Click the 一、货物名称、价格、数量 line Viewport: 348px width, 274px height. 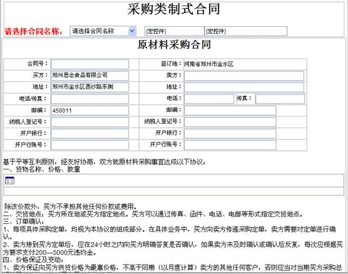click(41, 170)
